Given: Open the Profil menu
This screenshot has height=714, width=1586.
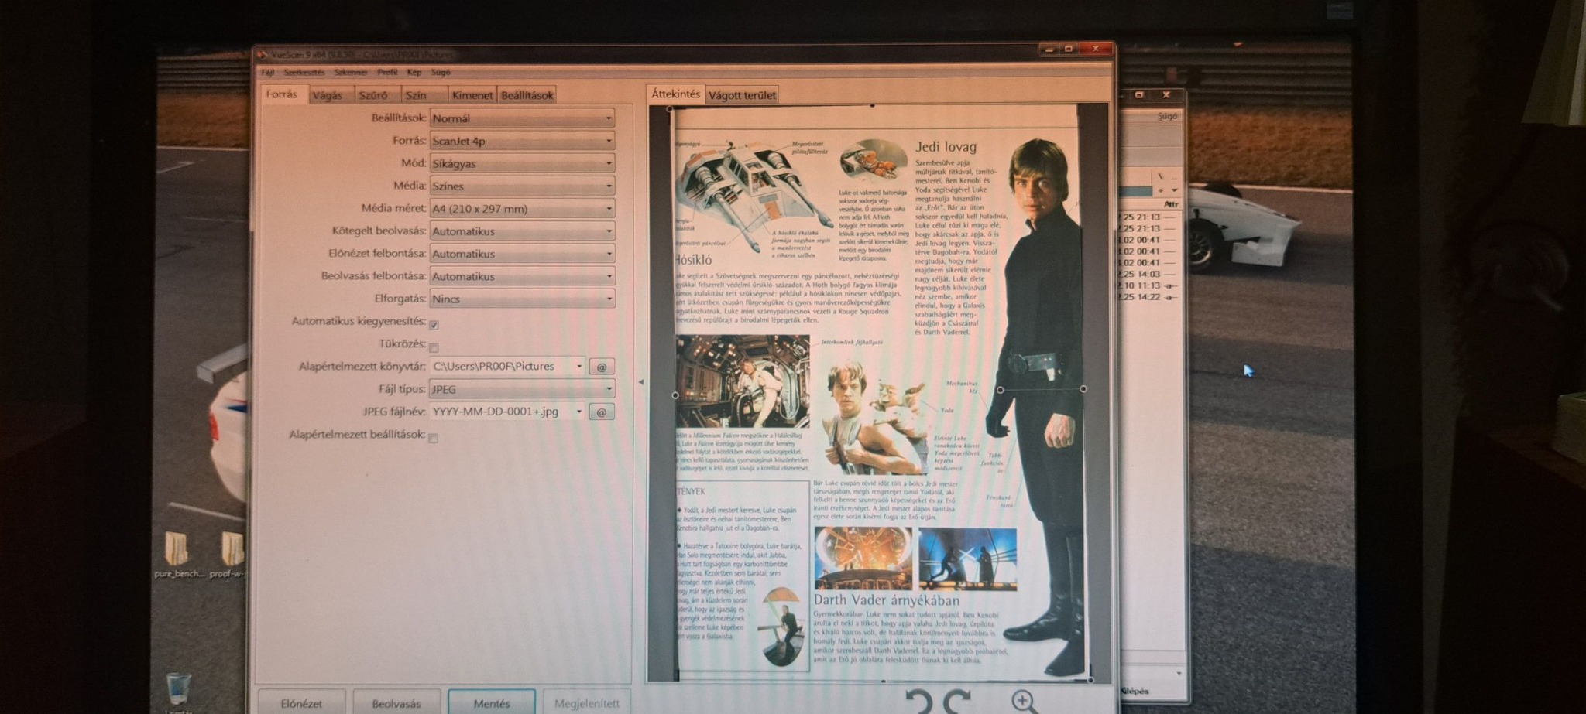Looking at the screenshot, I should click(387, 73).
